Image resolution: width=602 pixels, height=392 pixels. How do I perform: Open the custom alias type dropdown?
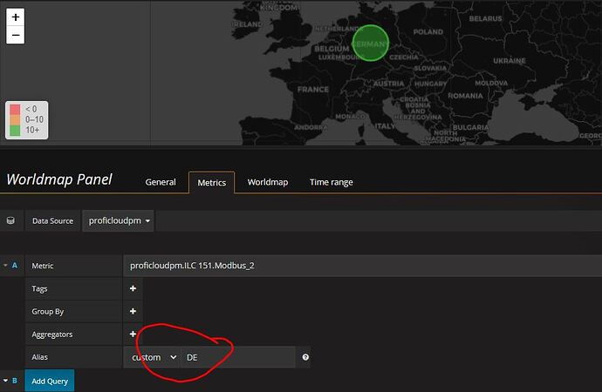pos(153,357)
